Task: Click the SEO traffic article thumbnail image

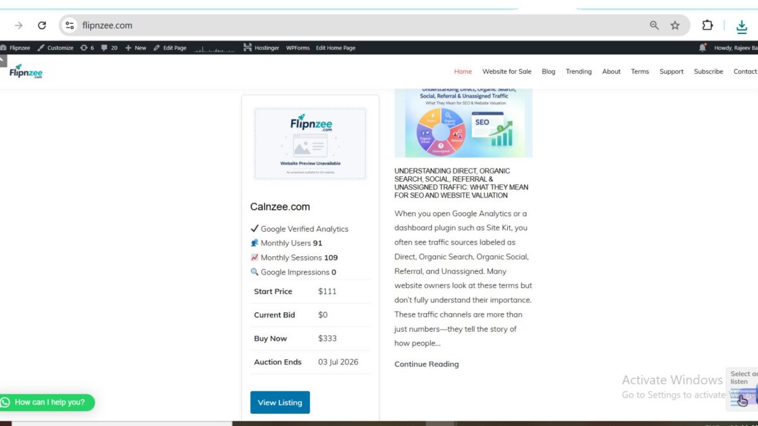Action: click(x=464, y=122)
